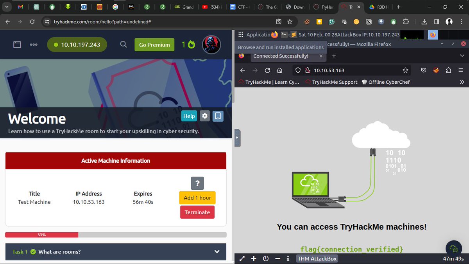469x264 pixels.
Task: Add 1 hour to machine
Action: tap(197, 198)
